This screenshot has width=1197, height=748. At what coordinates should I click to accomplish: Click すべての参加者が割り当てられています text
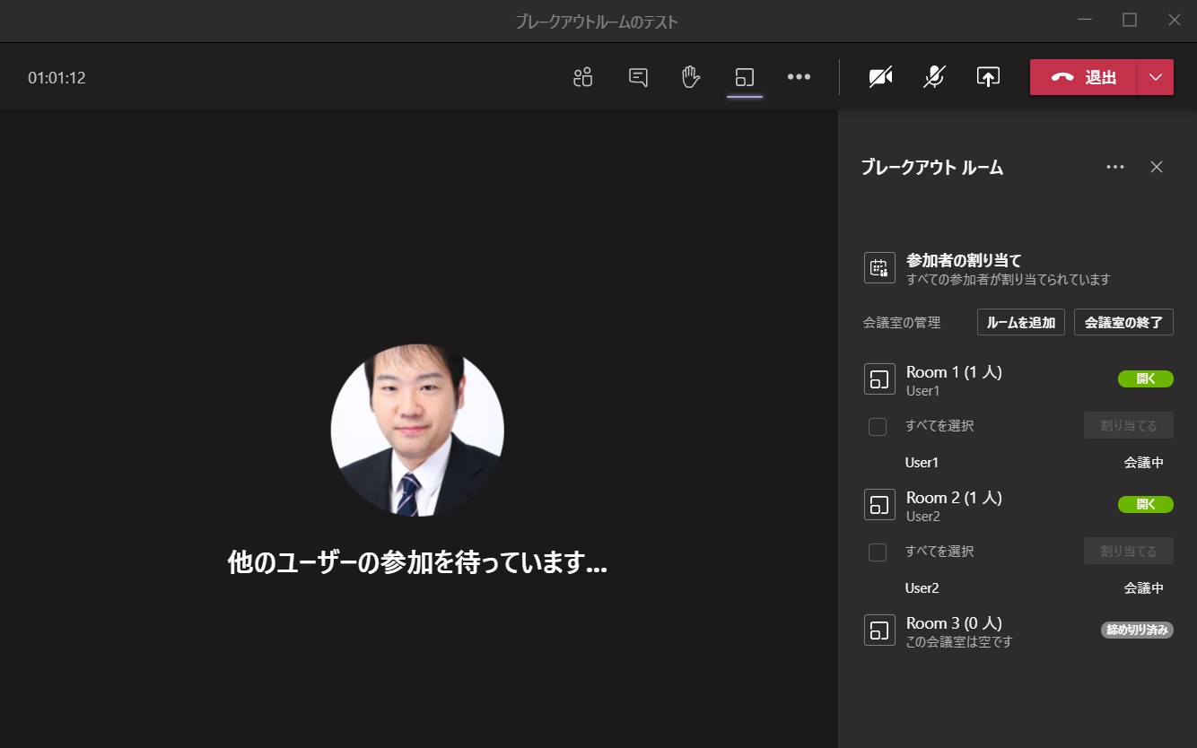point(1009,280)
